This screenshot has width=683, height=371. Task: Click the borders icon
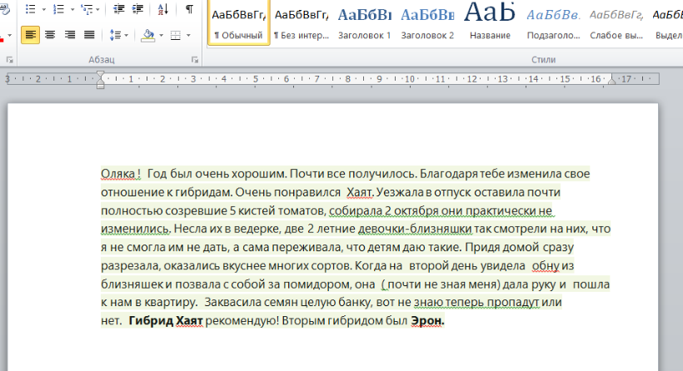(x=175, y=35)
